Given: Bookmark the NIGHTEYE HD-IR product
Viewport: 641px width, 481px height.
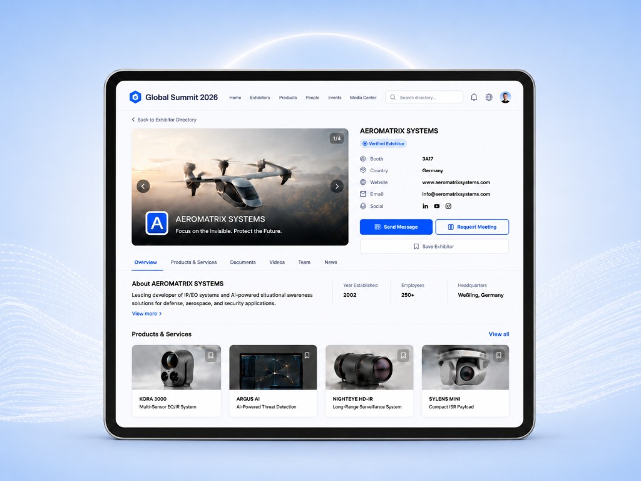Looking at the screenshot, I should point(403,356).
